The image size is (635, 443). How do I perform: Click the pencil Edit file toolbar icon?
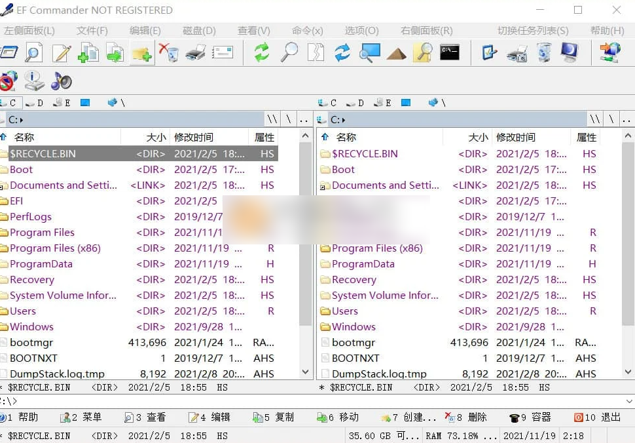pos(62,52)
